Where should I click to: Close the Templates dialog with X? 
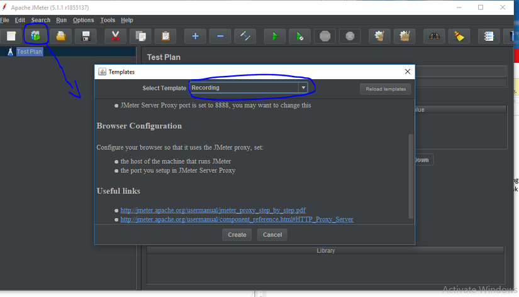coord(408,72)
